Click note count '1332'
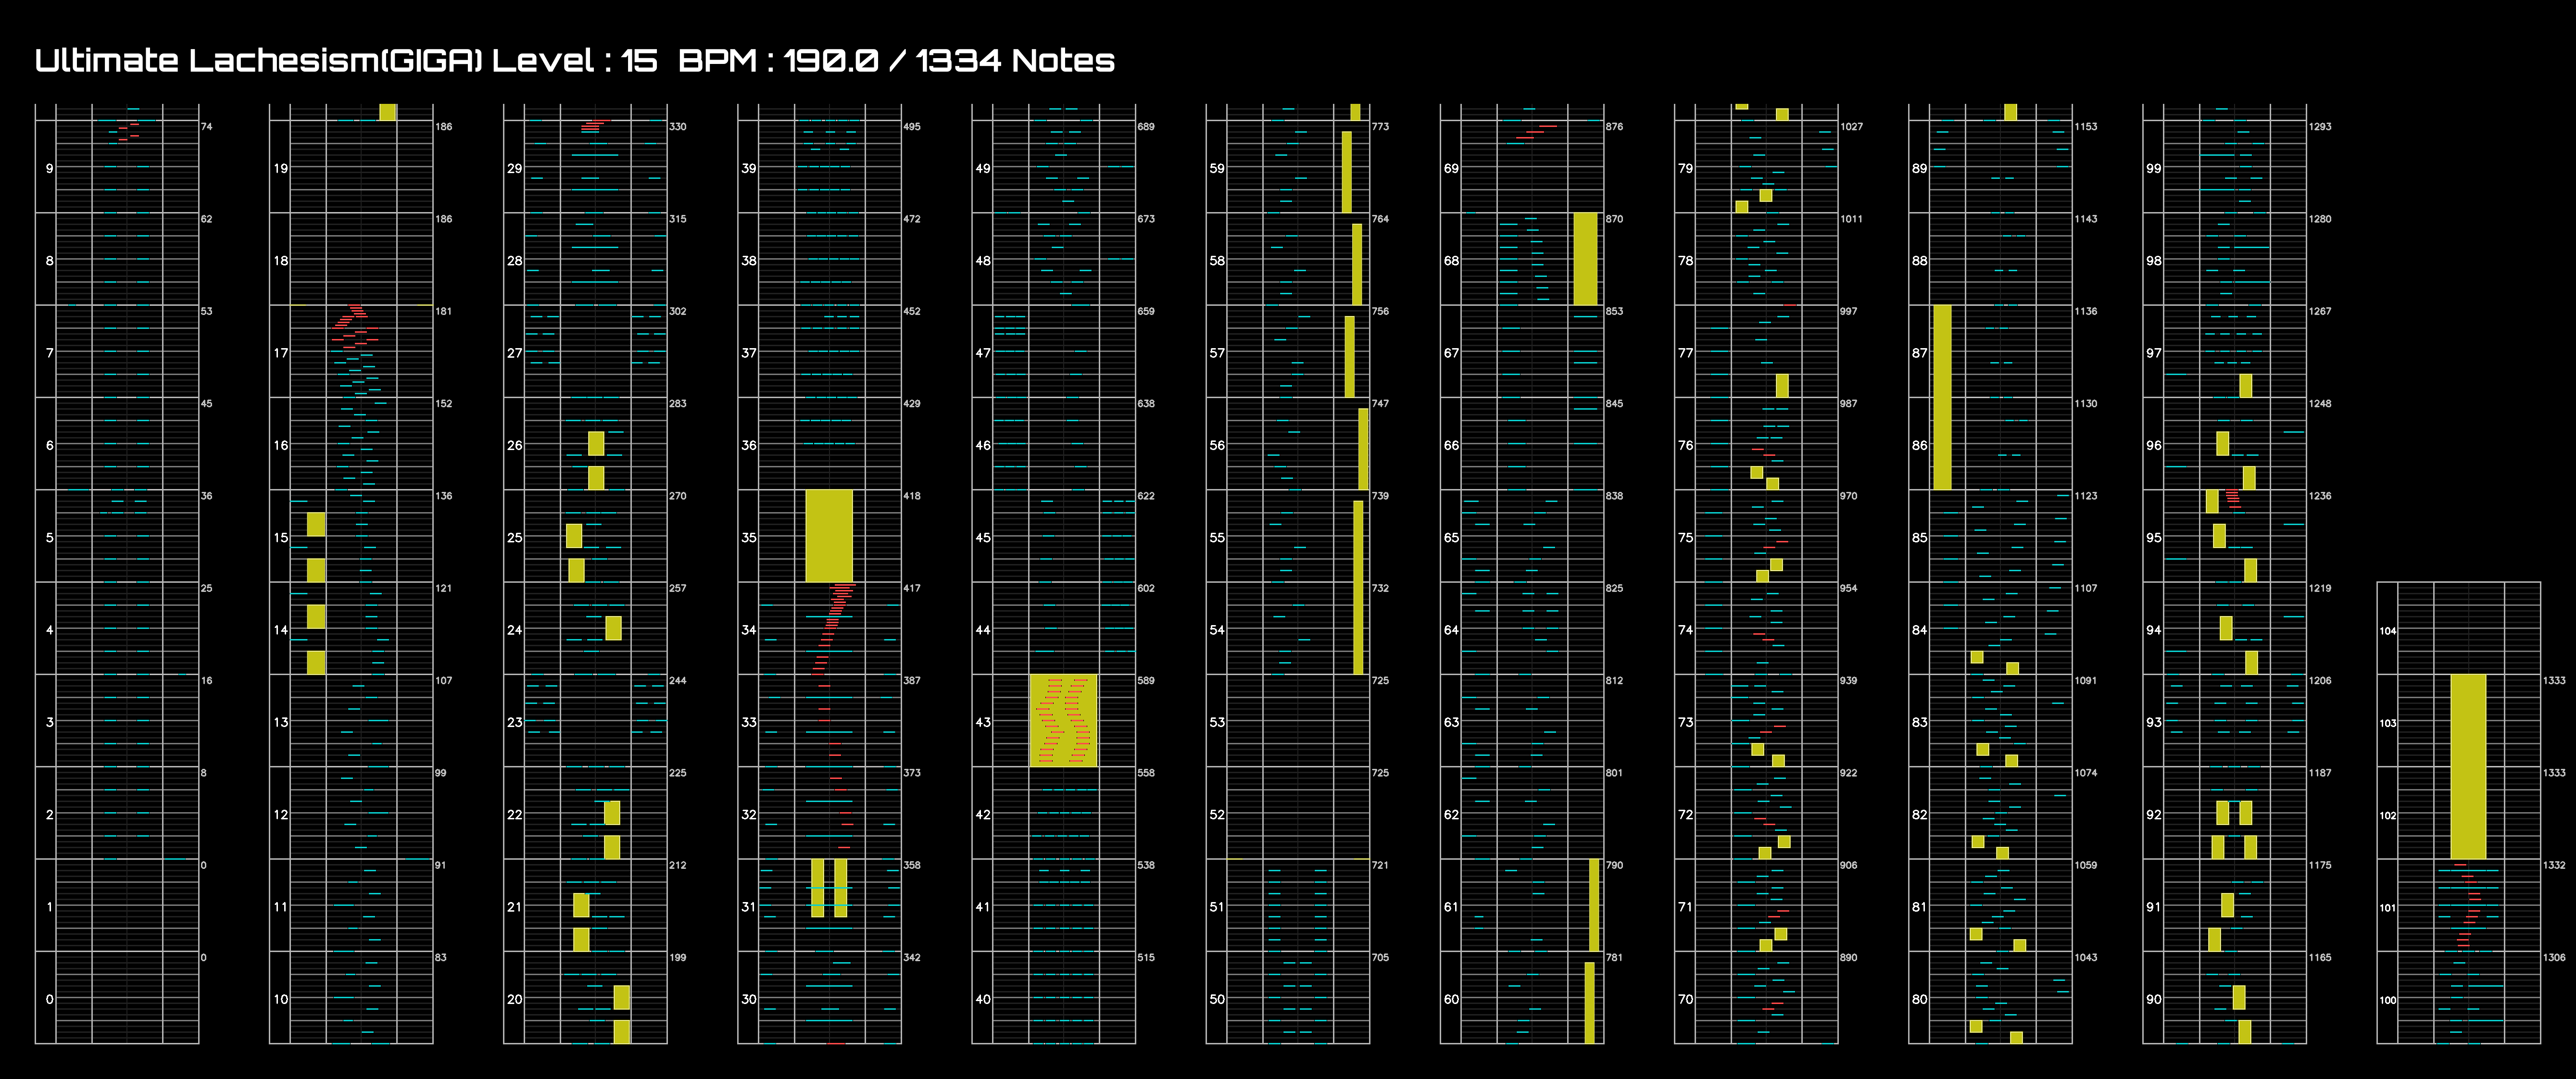 point(2553,865)
